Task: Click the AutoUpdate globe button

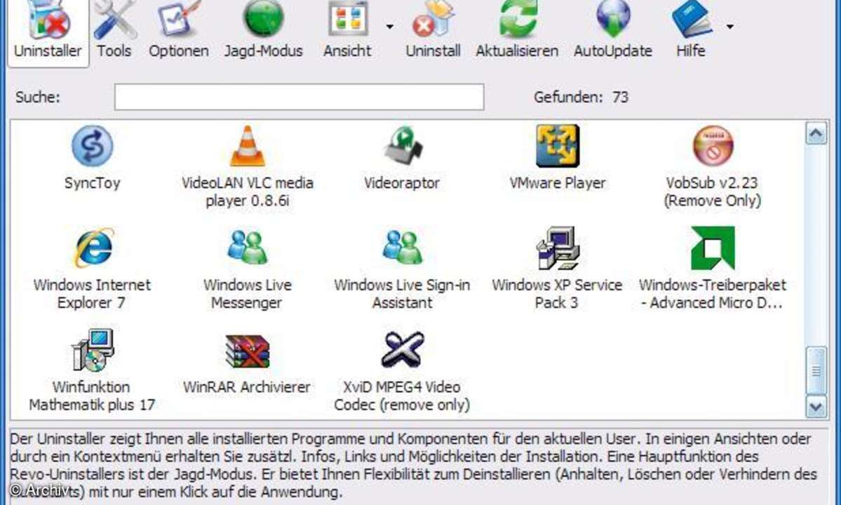Action: (613, 31)
